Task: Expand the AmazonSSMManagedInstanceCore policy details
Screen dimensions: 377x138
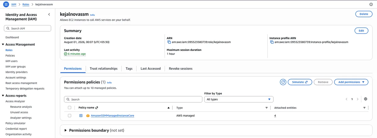Action: pos(81,115)
